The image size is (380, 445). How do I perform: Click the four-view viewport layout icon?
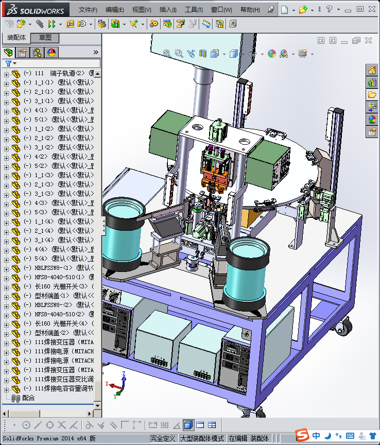click(x=212, y=425)
